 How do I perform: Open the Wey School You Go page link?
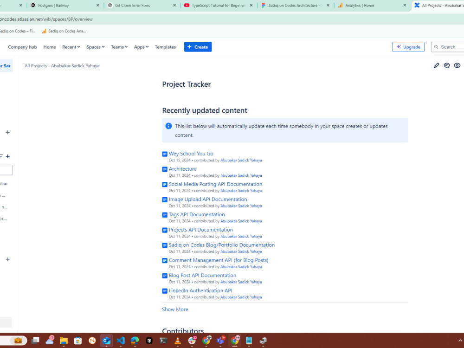191,154
